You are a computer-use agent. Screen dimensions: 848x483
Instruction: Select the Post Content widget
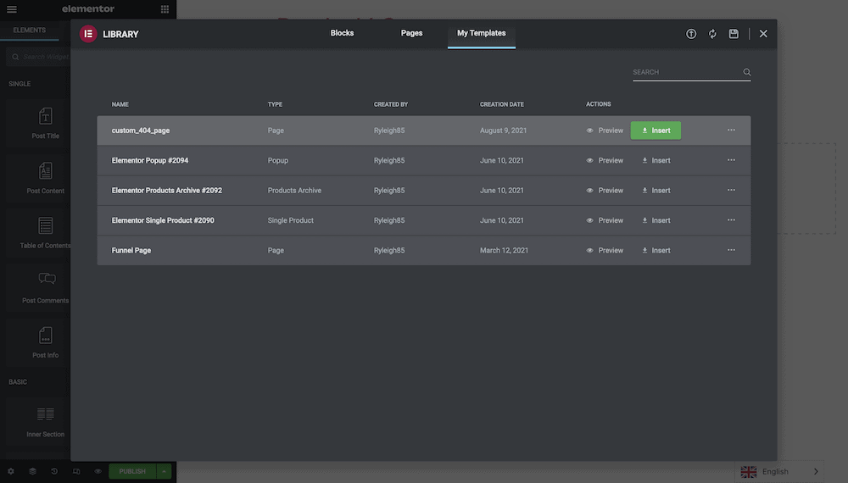pyautogui.click(x=46, y=178)
